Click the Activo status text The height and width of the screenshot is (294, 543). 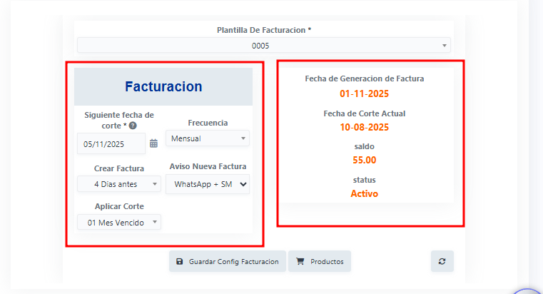pos(365,193)
